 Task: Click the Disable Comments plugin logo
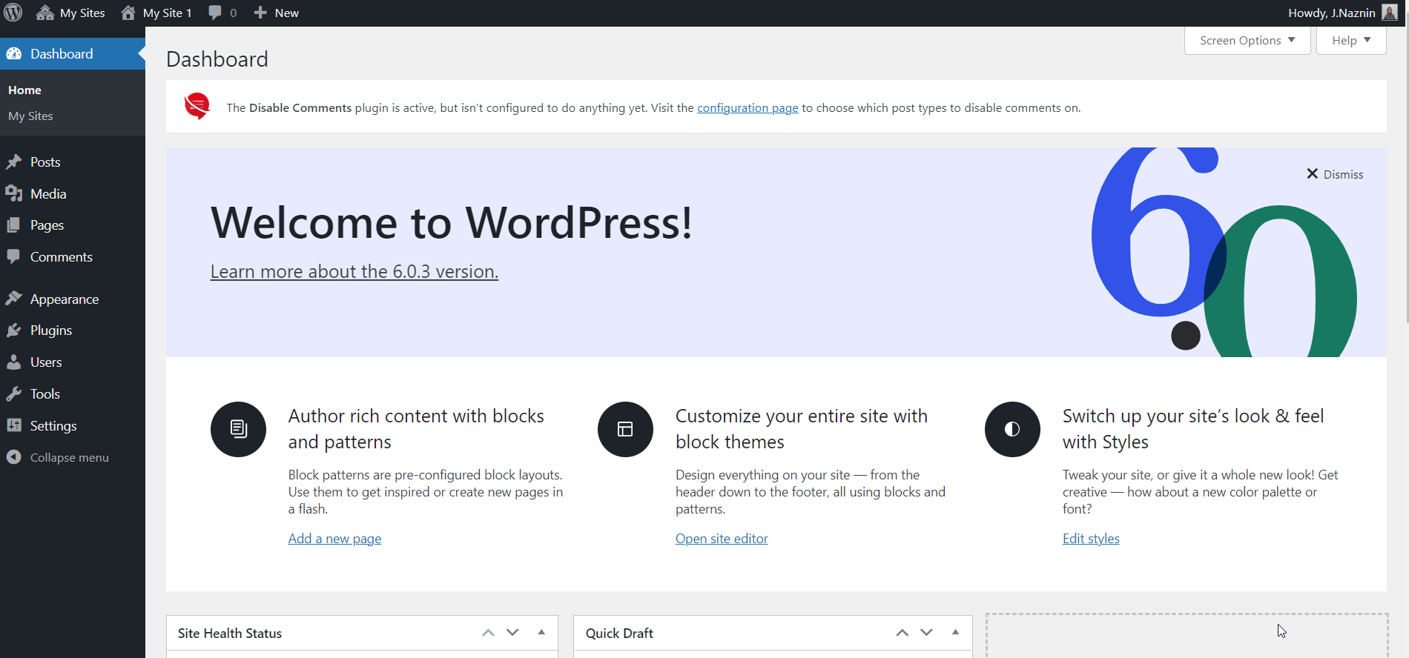point(197,106)
